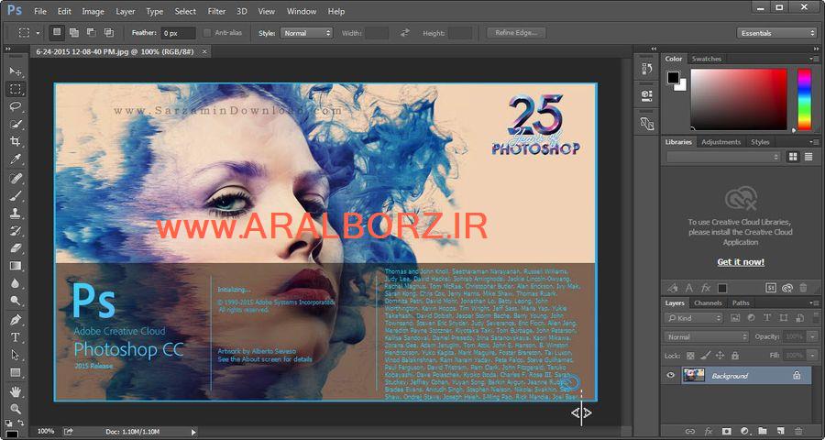Open the layer blend mode Normal dropdown
The image size is (825, 440).
click(706, 336)
